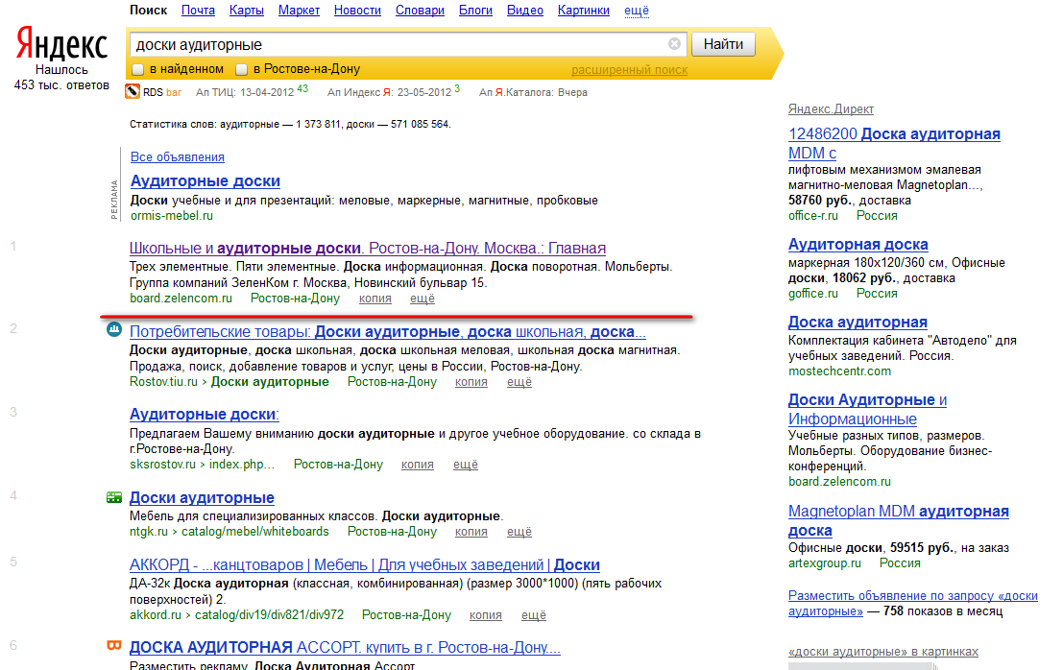Click the favicon next to Потребительские товары result
This screenshot has height=670, width=1063.
coord(114,330)
